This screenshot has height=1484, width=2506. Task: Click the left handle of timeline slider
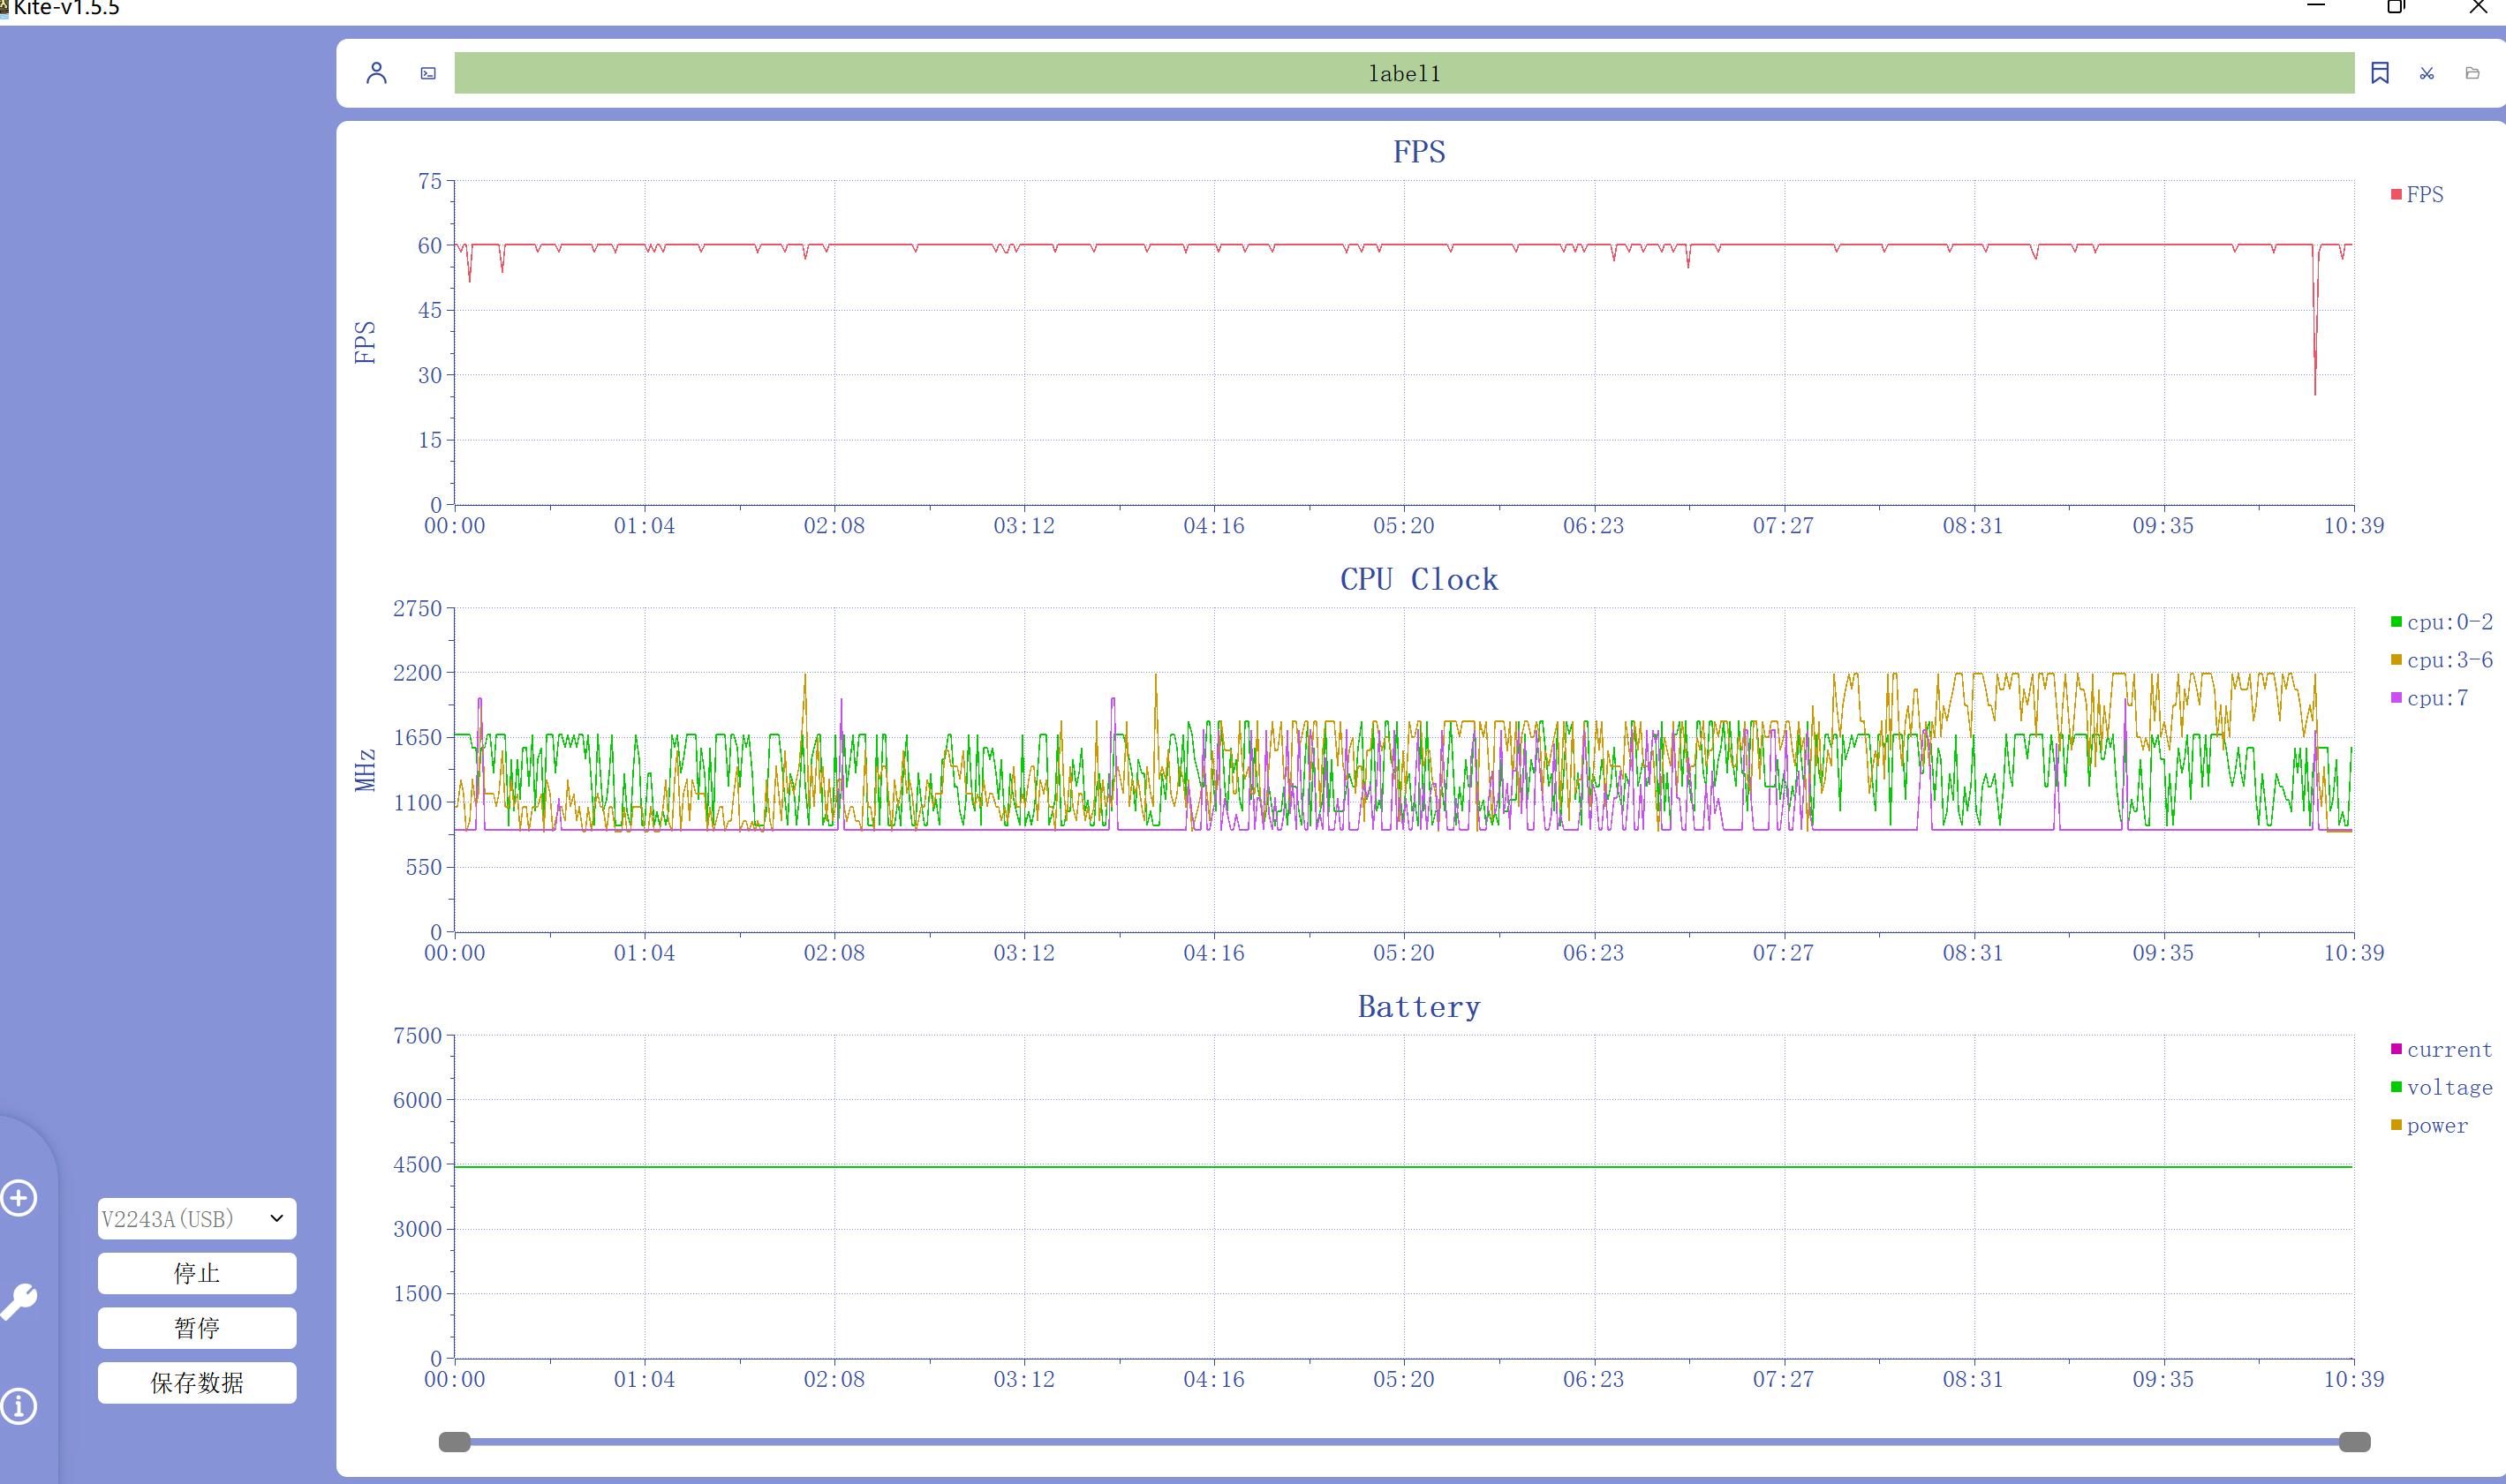pyautogui.click(x=455, y=1441)
